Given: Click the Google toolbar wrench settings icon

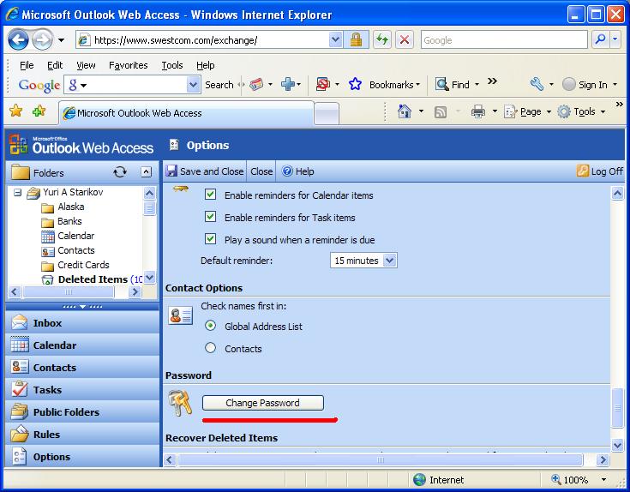Looking at the screenshot, I should 537,84.
